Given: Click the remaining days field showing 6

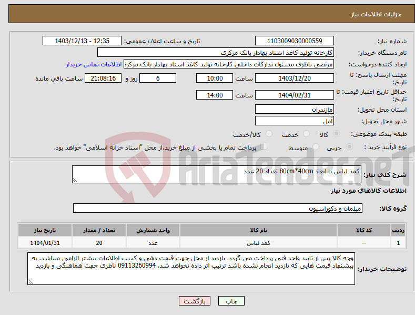Looking at the screenshot, I should [158, 78].
